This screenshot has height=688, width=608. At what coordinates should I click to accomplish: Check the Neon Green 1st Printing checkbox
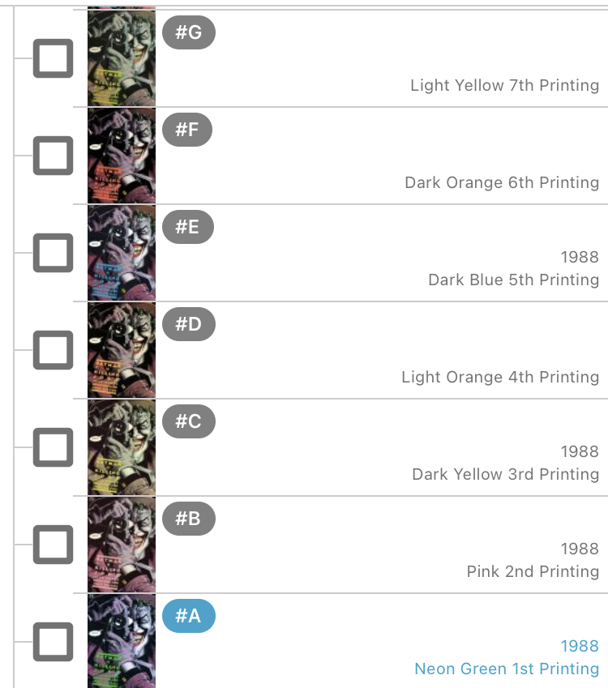pos(54,642)
